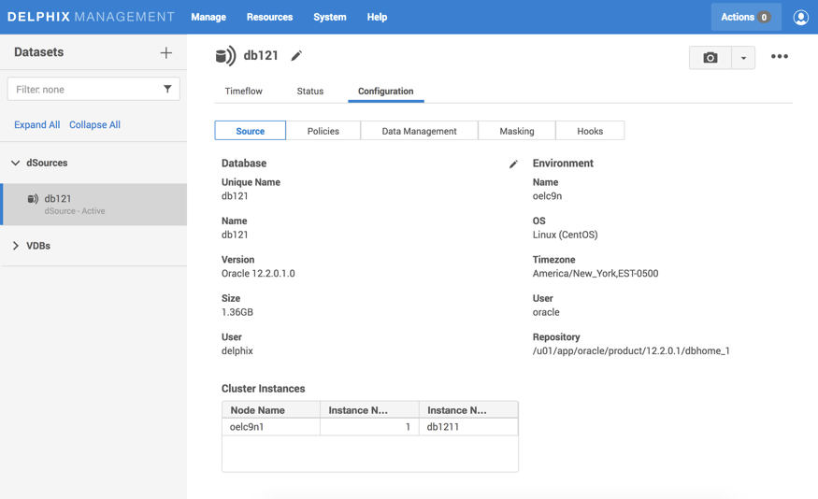The image size is (818, 499).
Task: Click the filter funnel icon
Action: point(167,90)
